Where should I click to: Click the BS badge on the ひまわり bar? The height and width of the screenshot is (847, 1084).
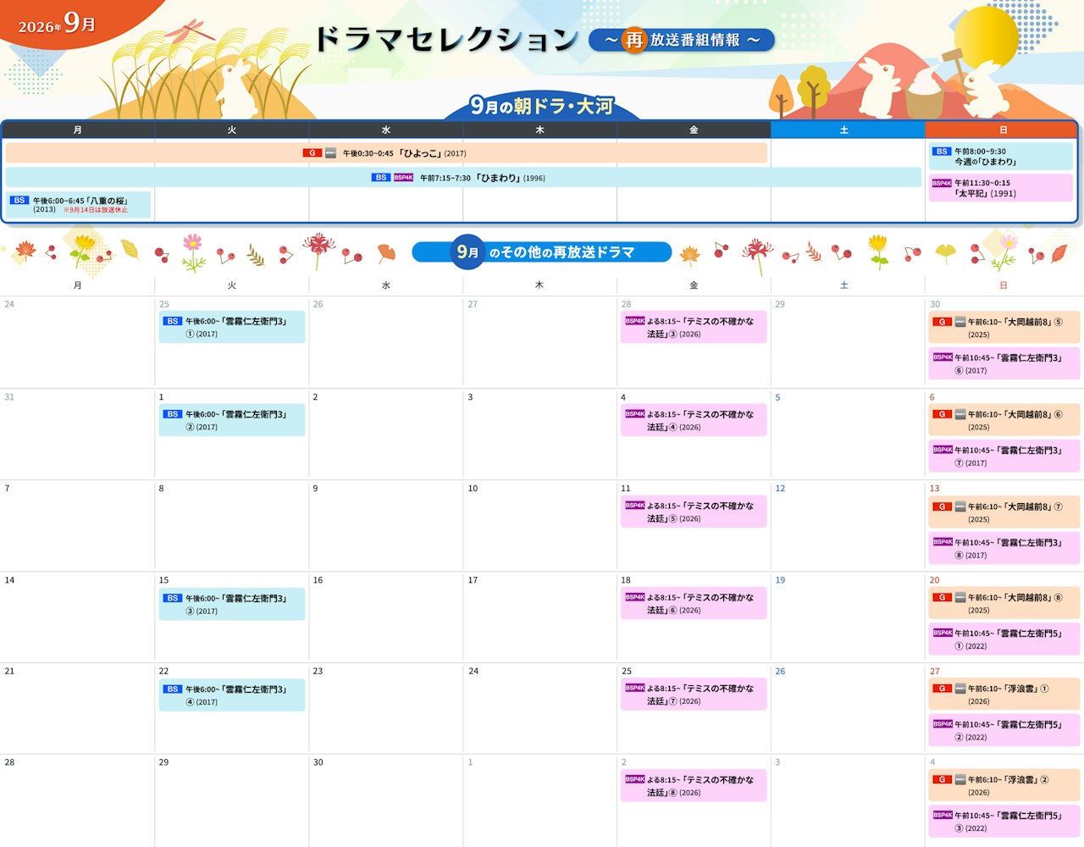380,178
